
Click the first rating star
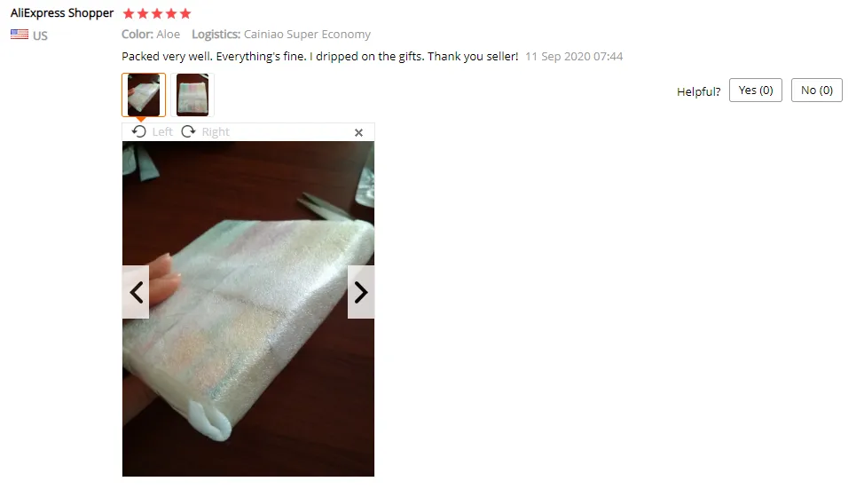(129, 13)
